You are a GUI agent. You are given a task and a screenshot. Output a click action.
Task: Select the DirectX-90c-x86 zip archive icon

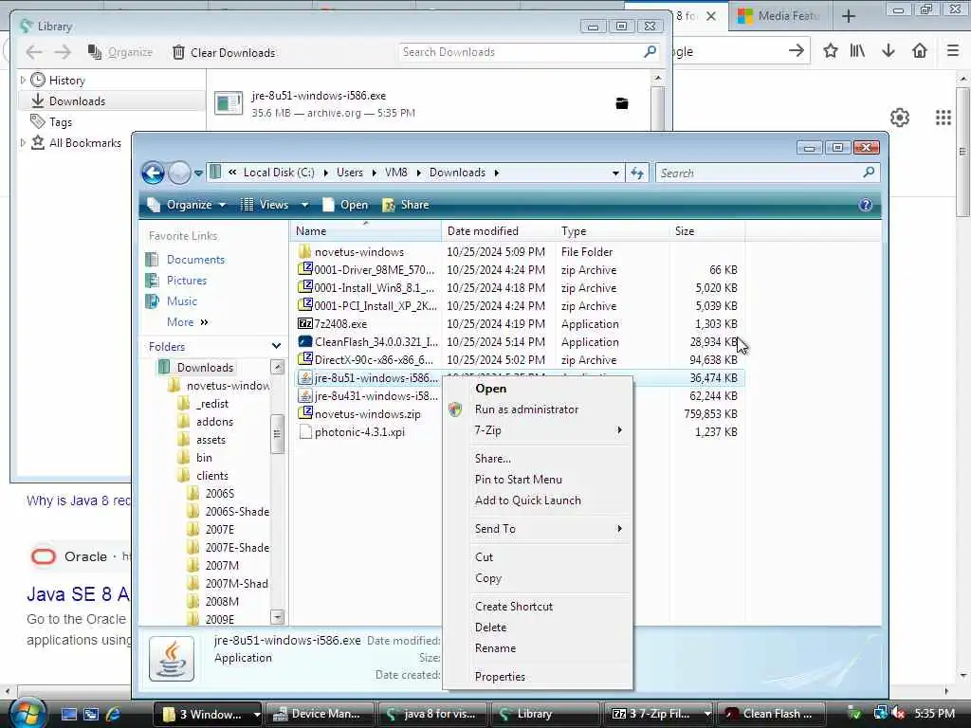click(x=304, y=359)
